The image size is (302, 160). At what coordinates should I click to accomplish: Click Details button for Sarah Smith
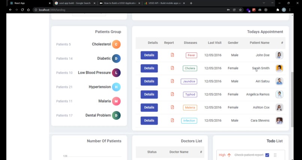coord(149,68)
